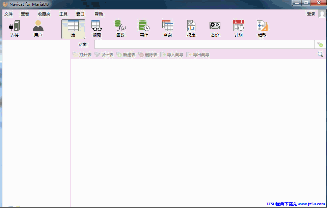Screen dimensions: 327x208
Task: Switch to the 对象 (Objects) tab
Action: coord(83,44)
